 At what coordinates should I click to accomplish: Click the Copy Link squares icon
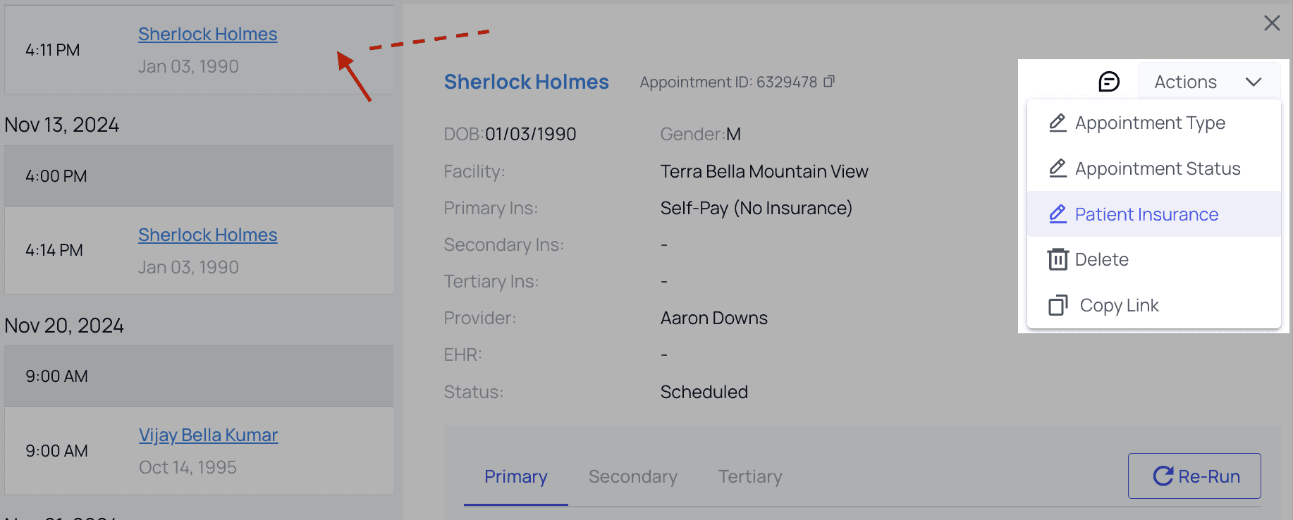pyautogui.click(x=1058, y=305)
